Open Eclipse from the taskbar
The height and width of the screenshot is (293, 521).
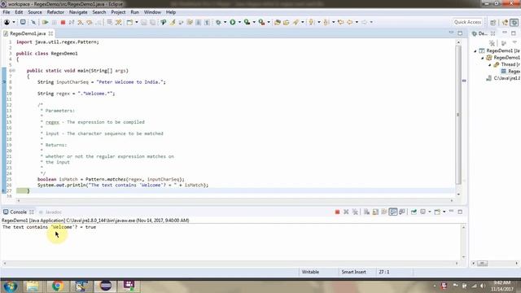[x=106, y=286]
